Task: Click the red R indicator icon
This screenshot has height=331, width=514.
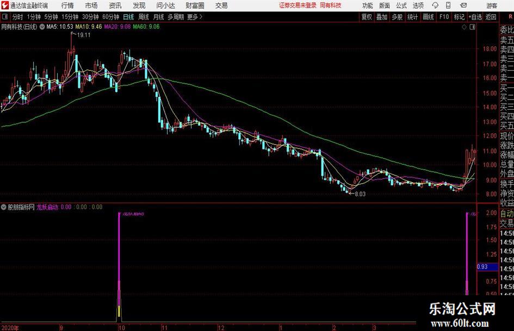Action: pyautogui.click(x=510, y=16)
